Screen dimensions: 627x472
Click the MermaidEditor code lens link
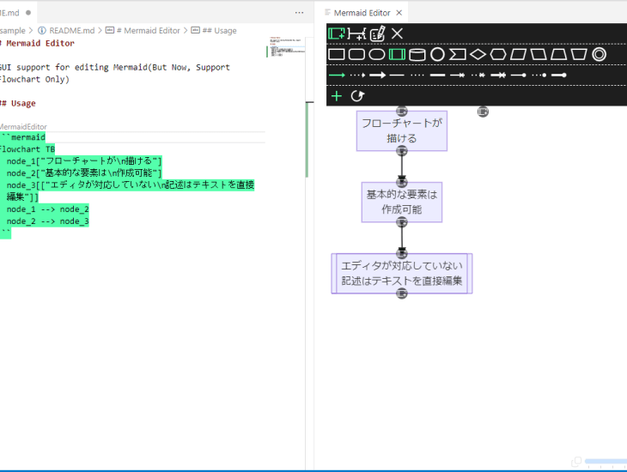(x=23, y=127)
